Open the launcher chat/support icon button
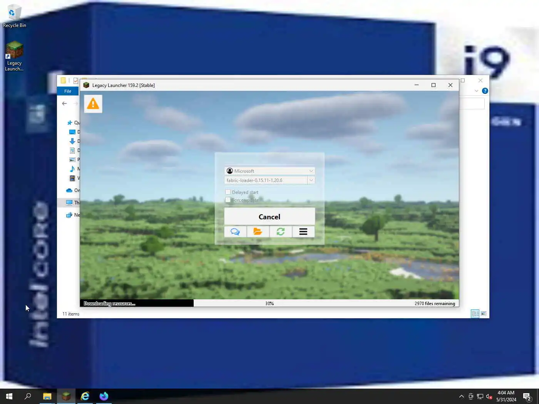Viewport: 539px width, 404px height. point(235,232)
